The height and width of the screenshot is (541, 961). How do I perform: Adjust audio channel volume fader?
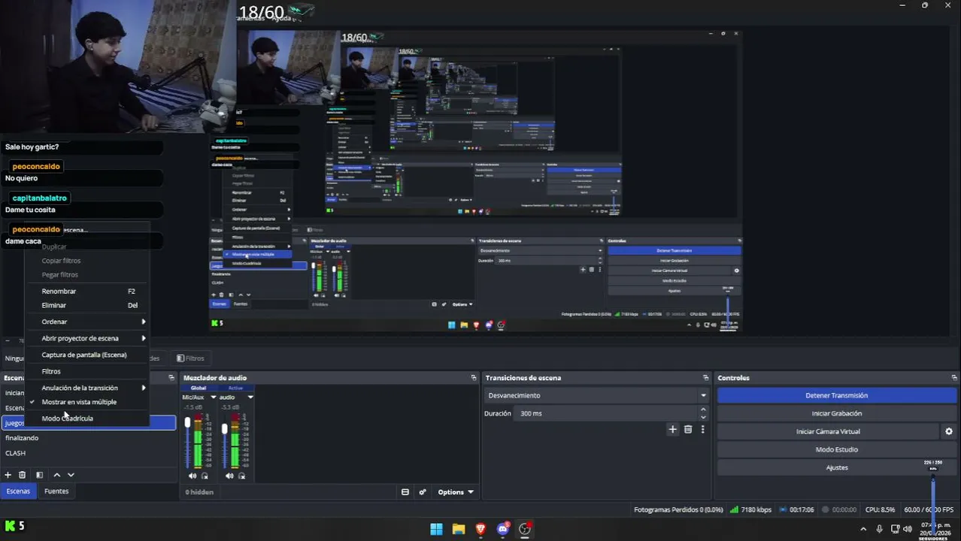(224, 429)
